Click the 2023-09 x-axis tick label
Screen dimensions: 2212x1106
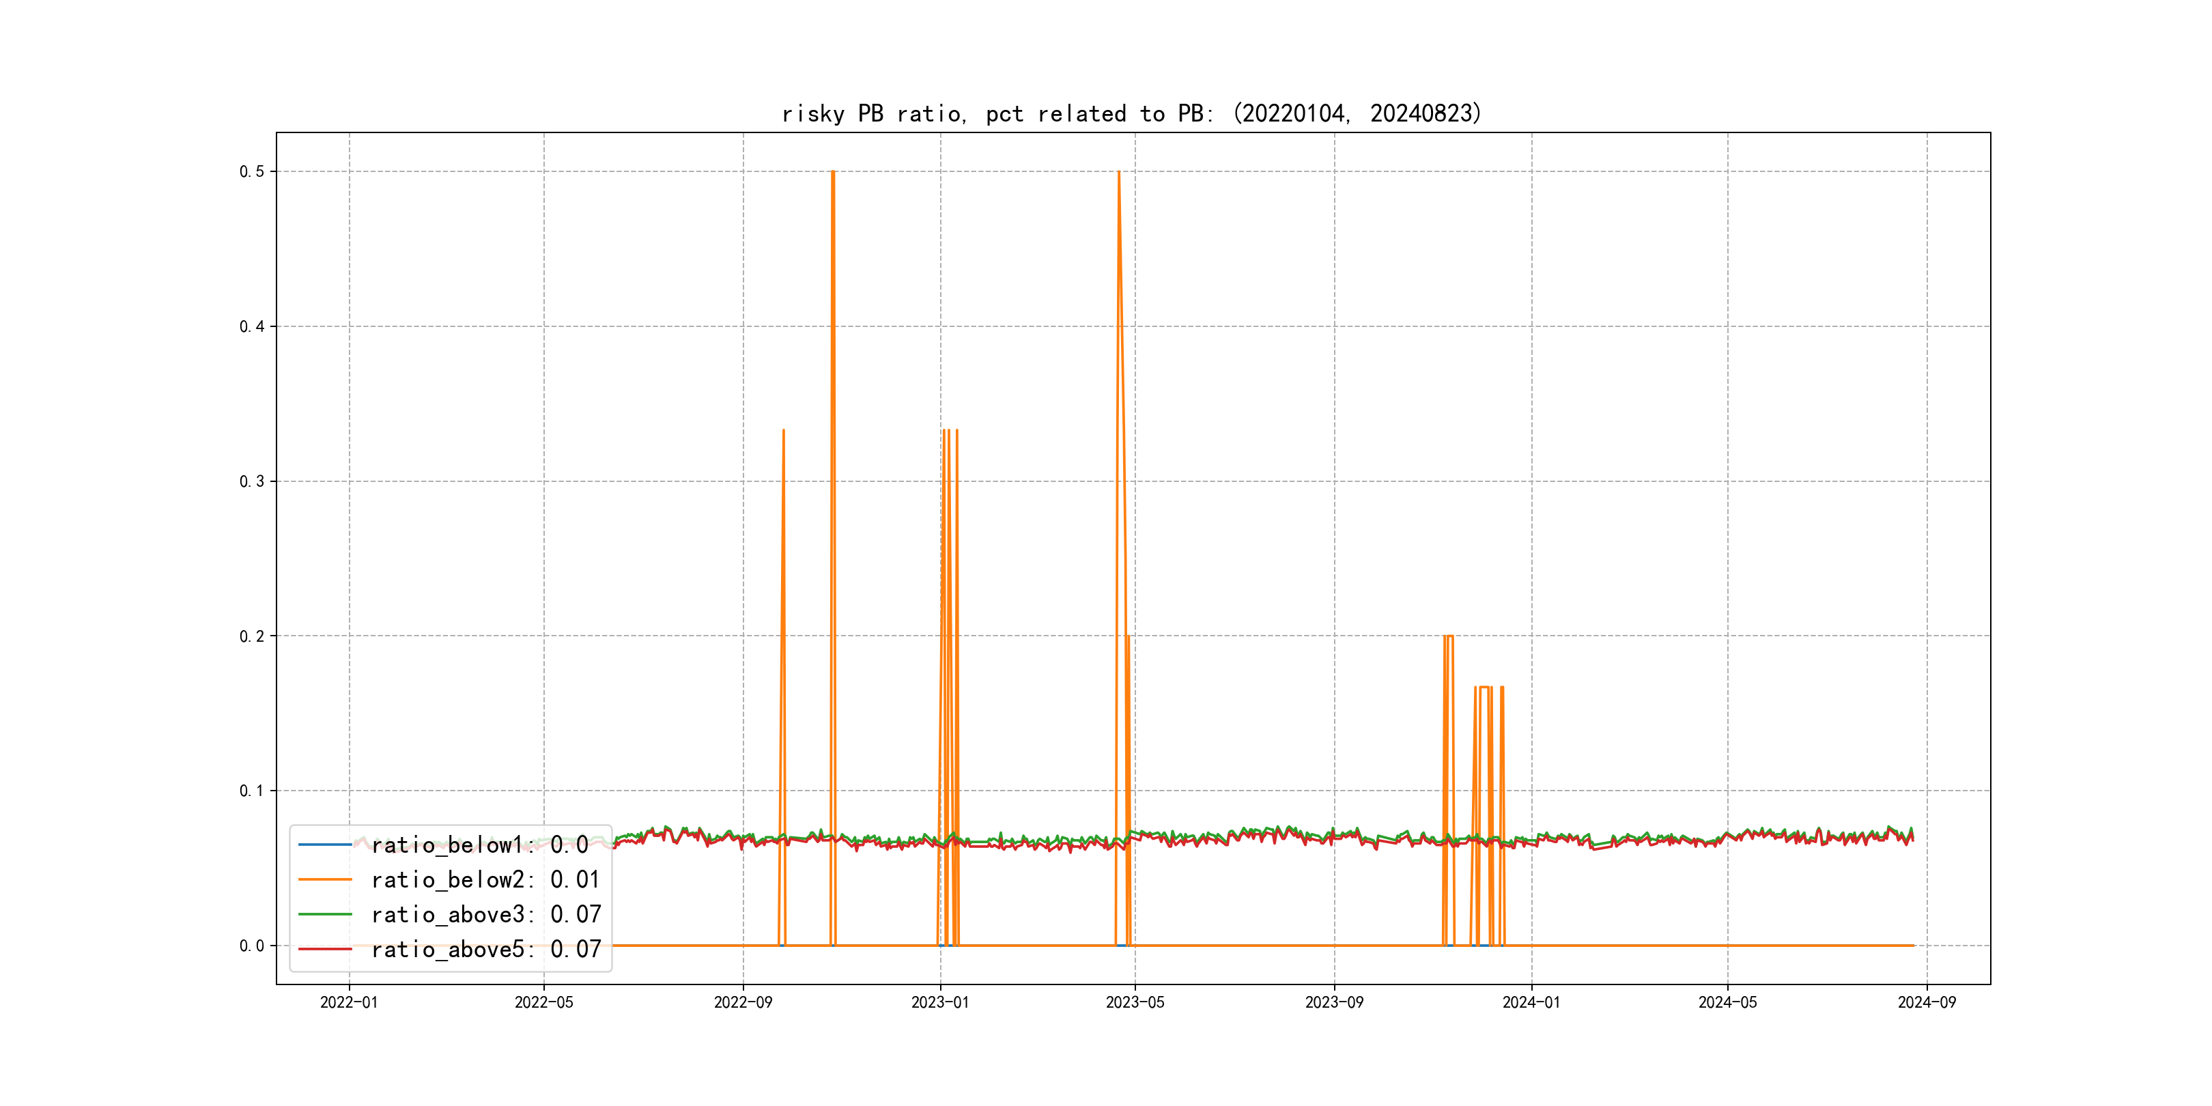tap(1333, 1002)
